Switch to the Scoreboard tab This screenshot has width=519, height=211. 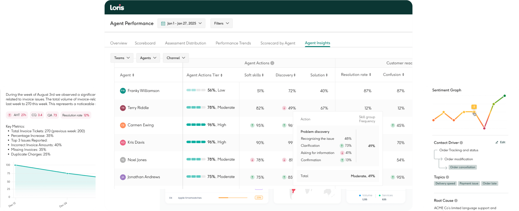[x=145, y=43]
